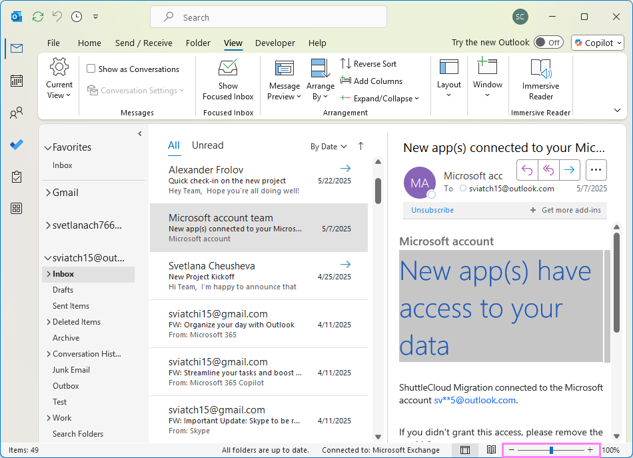The height and width of the screenshot is (458, 633).
Task: Enable Show as Conversations checkbox
Action: coord(91,69)
